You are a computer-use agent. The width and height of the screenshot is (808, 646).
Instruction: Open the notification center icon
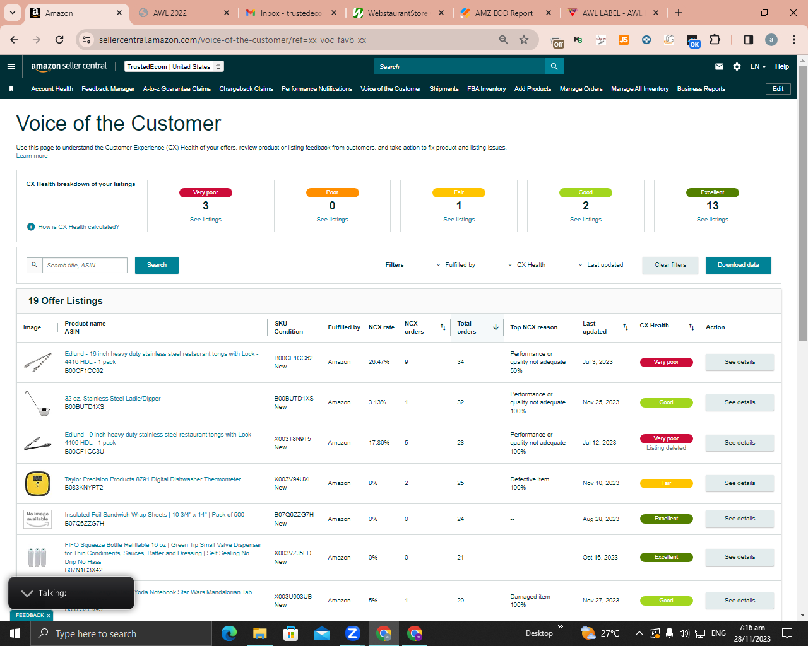tap(787, 633)
